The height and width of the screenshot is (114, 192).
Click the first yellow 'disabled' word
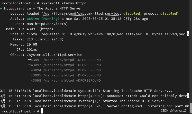pyautogui.click(x=132, y=13)
